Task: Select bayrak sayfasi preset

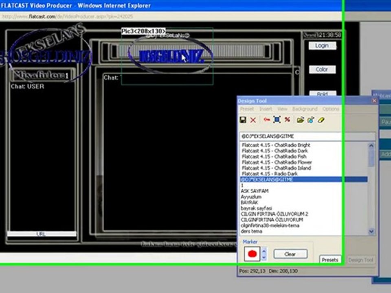Action: click(256, 208)
